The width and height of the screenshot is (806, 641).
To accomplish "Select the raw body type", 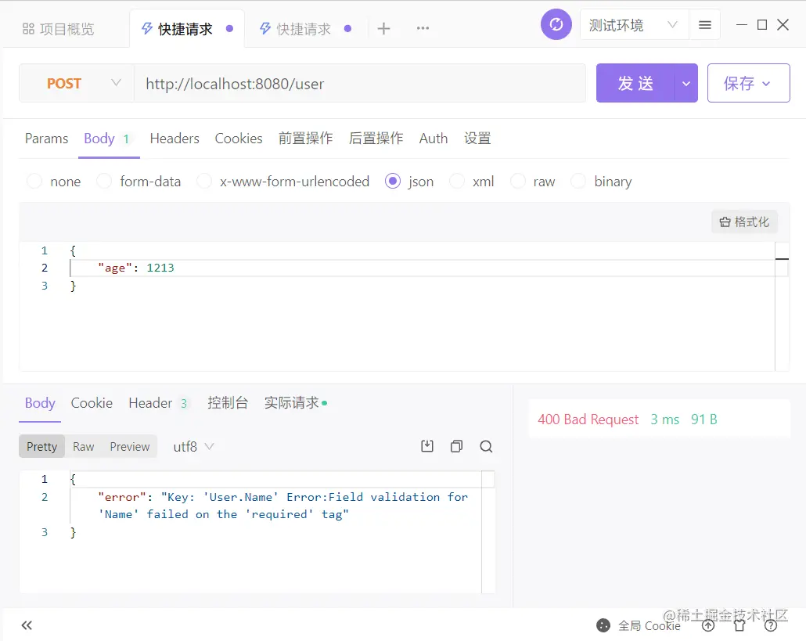I will [533, 182].
